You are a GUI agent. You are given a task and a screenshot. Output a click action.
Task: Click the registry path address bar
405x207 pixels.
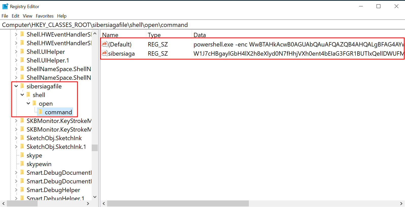202,25
